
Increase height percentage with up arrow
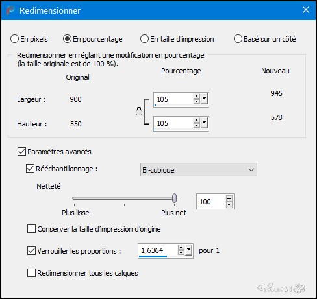[x=196, y=121]
